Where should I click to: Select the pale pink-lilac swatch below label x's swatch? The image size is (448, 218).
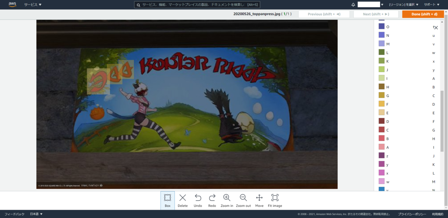[x=382, y=181]
